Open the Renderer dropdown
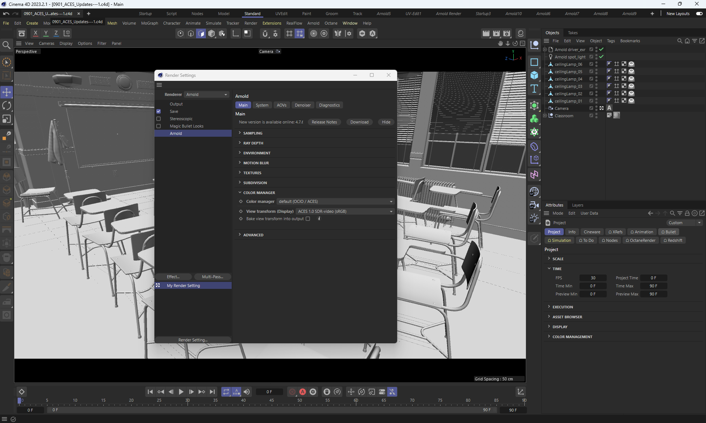Image resolution: width=706 pixels, height=423 pixels. tap(207, 94)
